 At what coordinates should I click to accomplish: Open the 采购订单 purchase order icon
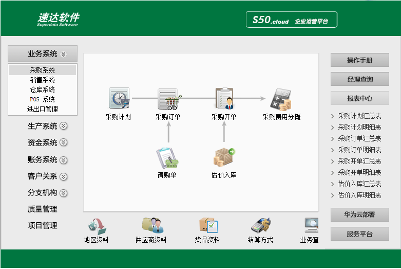click(x=169, y=99)
